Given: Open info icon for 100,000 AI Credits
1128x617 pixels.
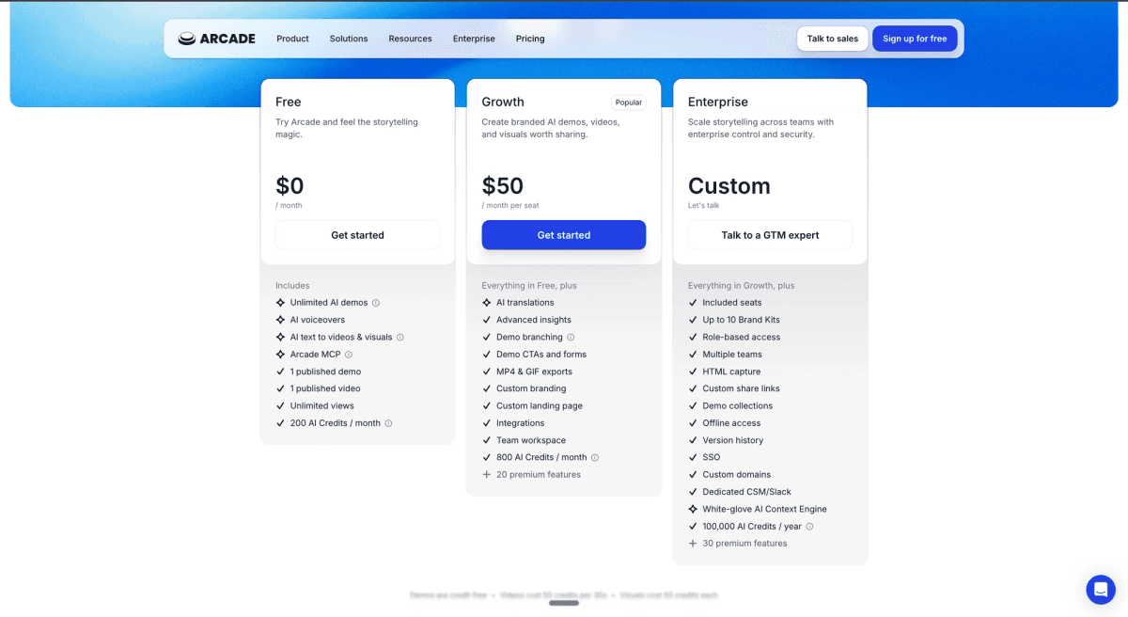Looking at the screenshot, I should [809, 527].
